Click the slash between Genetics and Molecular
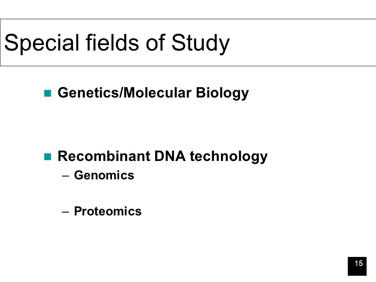Screen dimensions: 376x282 click(x=121, y=92)
